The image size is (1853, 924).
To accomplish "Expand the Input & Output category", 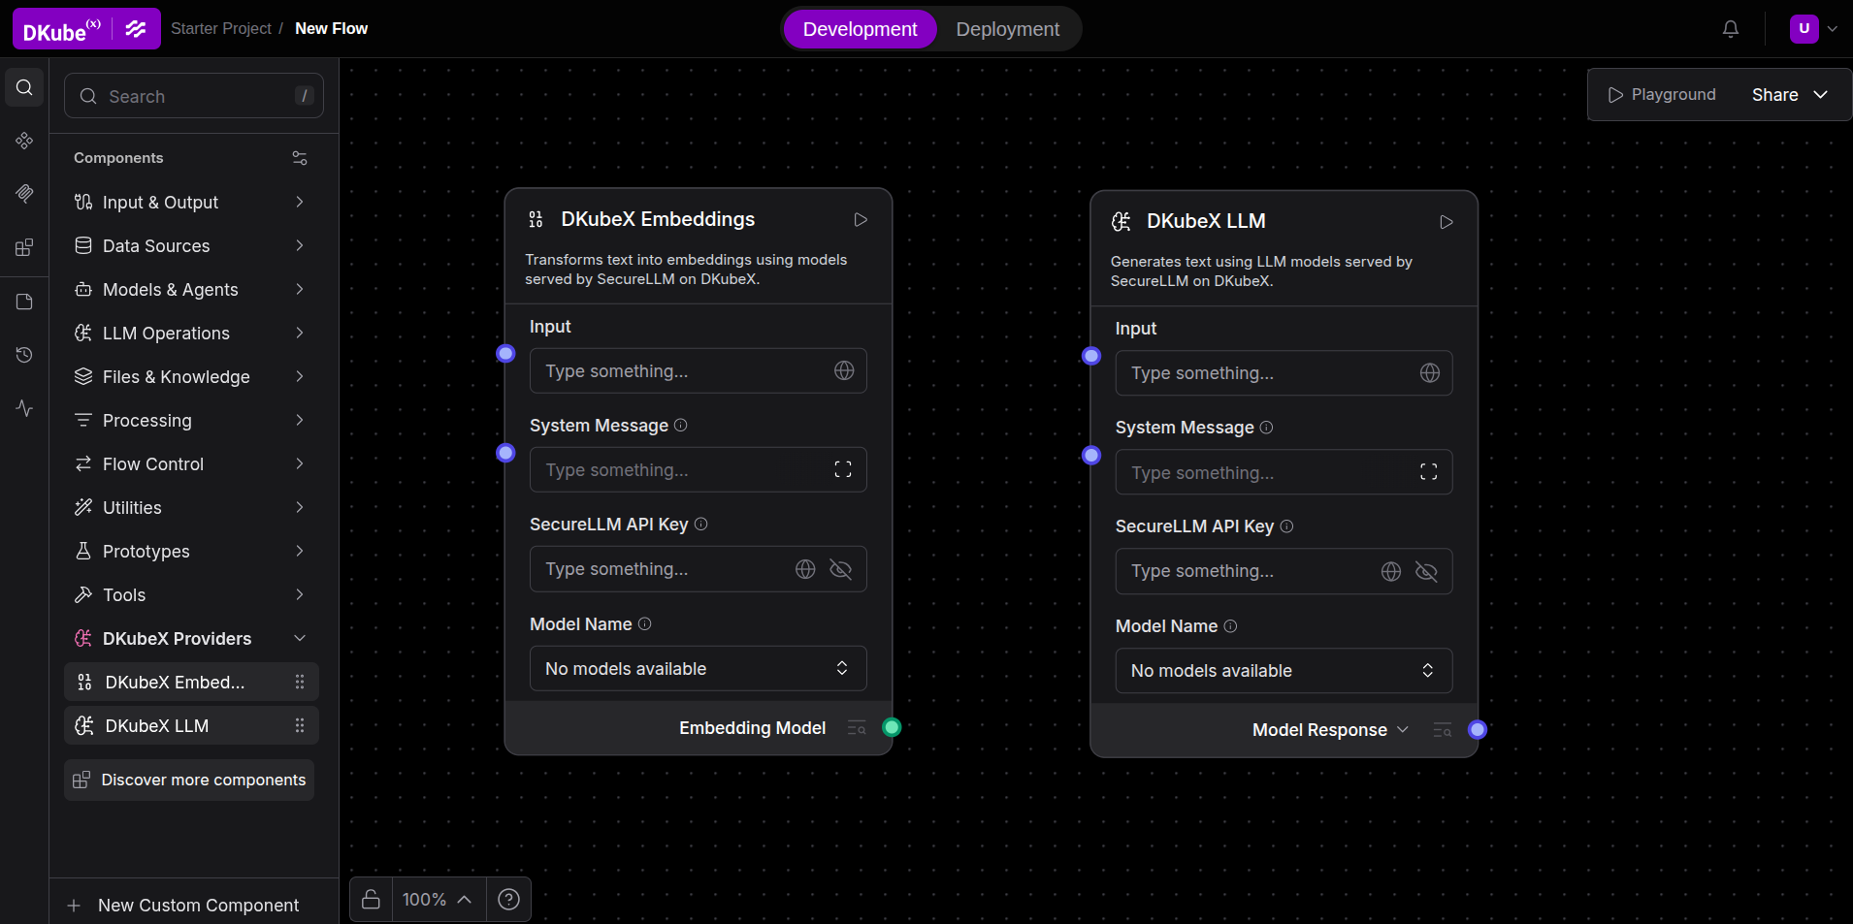I will coord(191,202).
